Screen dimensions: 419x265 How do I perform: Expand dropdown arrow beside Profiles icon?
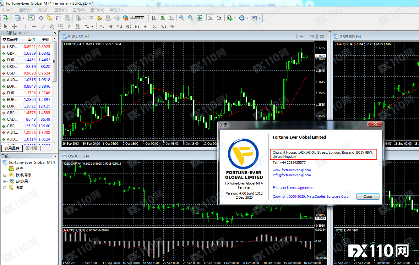pos(23,18)
